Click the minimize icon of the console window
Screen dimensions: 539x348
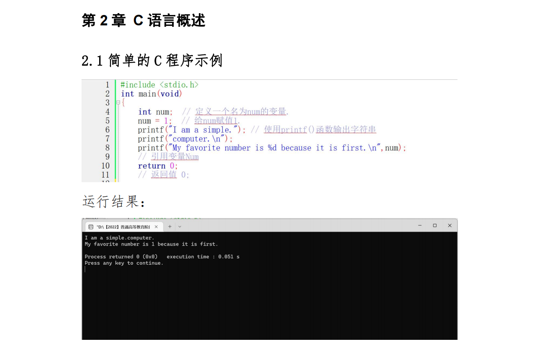[419, 225]
